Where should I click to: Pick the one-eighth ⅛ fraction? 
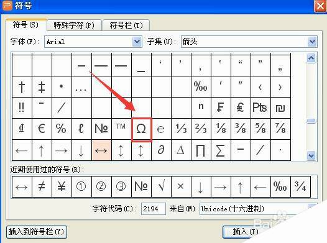[x=221, y=129]
